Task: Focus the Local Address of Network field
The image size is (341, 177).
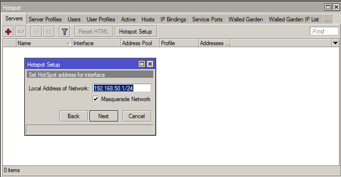Action: (122, 88)
